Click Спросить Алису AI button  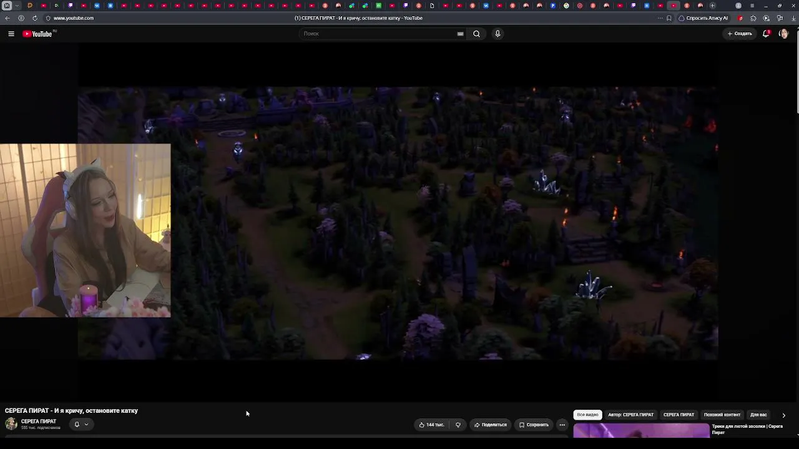coord(703,18)
